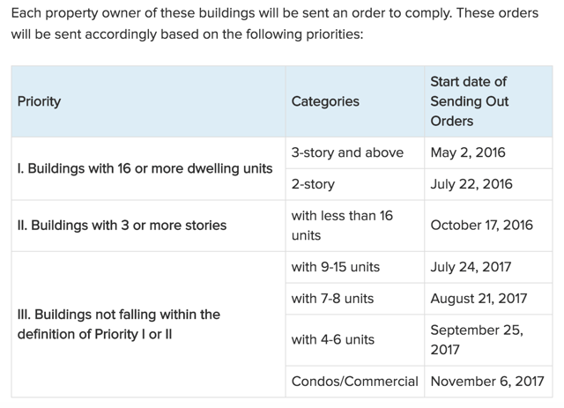Click the with less than 16 units cell
Image resolution: width=564 pixels, height=408 pixels.
[354, 226]
